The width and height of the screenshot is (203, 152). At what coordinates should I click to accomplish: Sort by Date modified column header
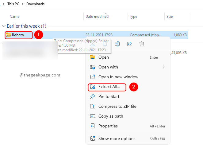(x=97, y=16)
